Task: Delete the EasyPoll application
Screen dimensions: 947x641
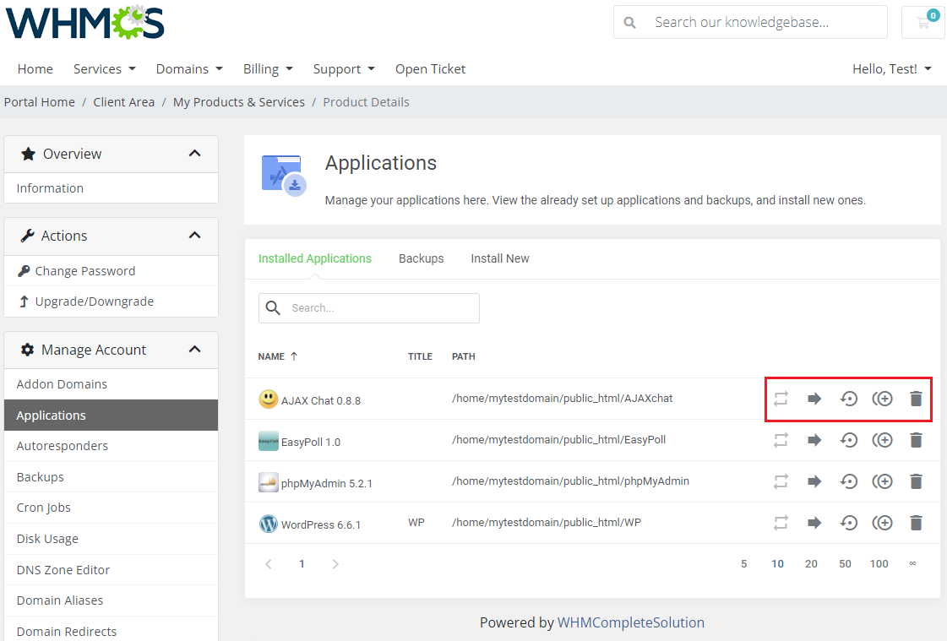Action: click(x=917, y=440)
